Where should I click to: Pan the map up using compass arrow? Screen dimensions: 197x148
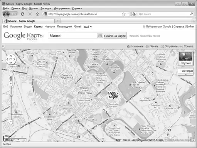tap(11, 56)
